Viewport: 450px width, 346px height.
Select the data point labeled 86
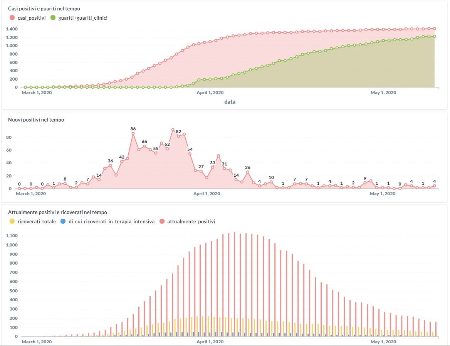point(133,133)
